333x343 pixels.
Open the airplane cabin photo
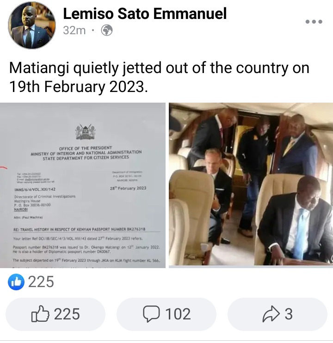pyautogui.click(x=251, y=184)
